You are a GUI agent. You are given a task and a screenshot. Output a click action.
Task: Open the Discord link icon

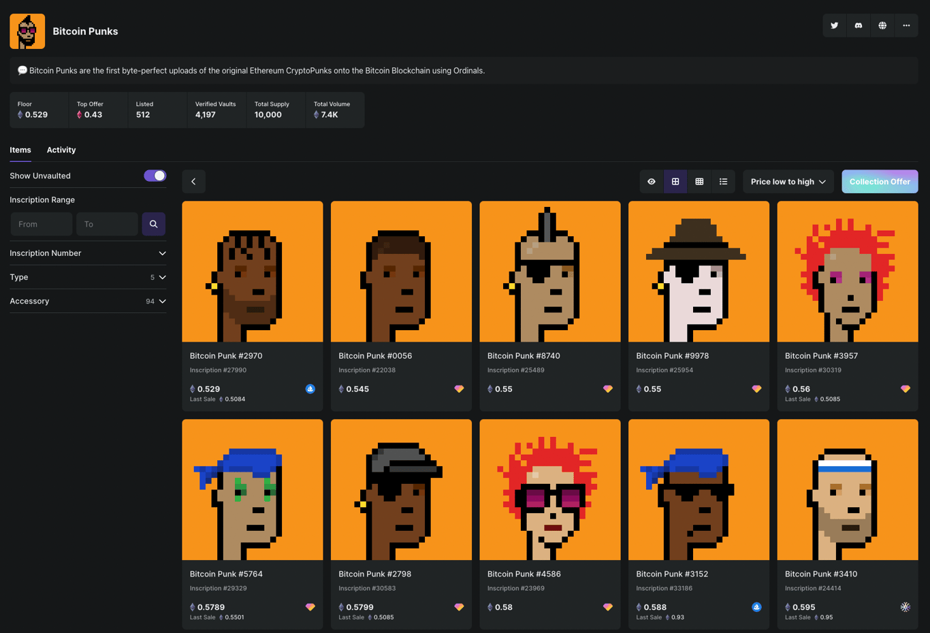tap(859, 26)
